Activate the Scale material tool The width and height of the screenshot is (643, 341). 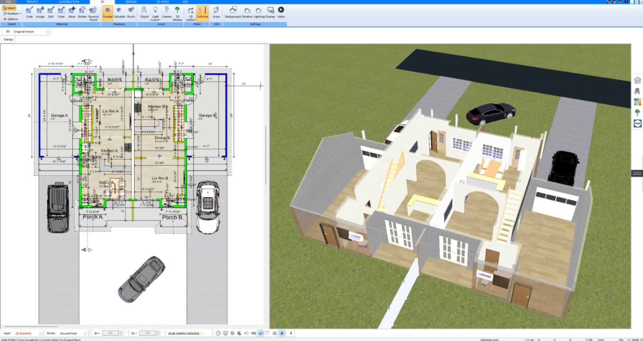click(61, 12)
